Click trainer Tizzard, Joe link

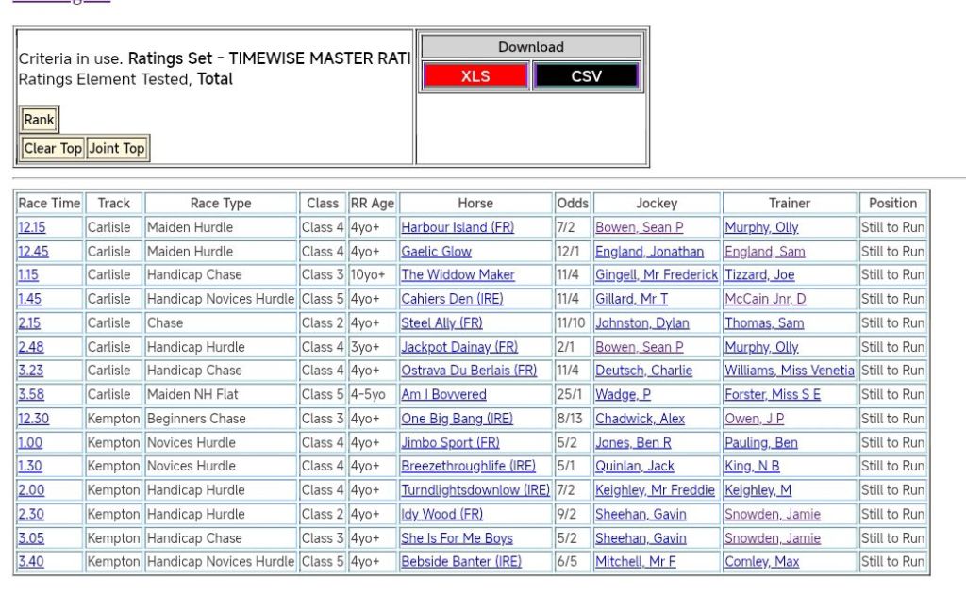pos(759,275)
